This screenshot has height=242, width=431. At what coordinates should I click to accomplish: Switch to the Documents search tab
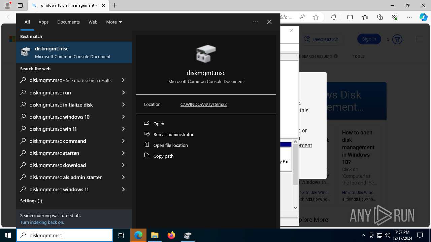pos(68,22)
